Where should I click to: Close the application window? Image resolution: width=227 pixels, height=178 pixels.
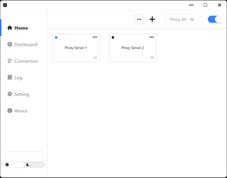click(220, 5)
